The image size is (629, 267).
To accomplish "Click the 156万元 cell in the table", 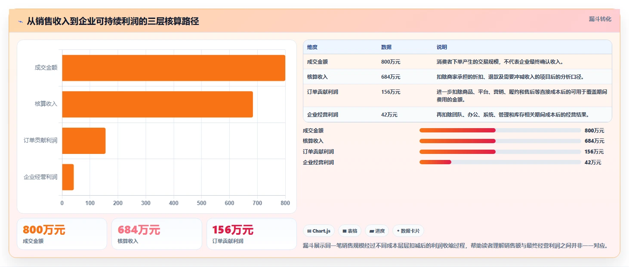I will tap(391, 92).
